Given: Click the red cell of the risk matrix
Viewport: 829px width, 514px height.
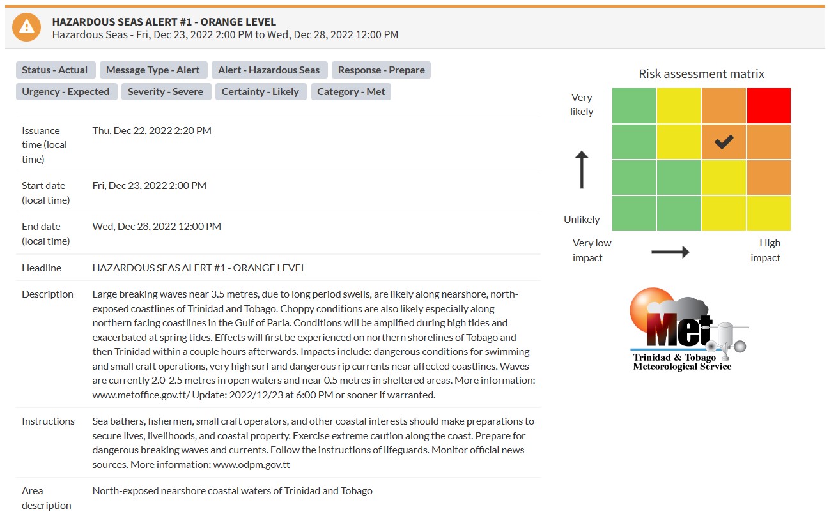Looking at the screenshot, I should tap(769, 105).
